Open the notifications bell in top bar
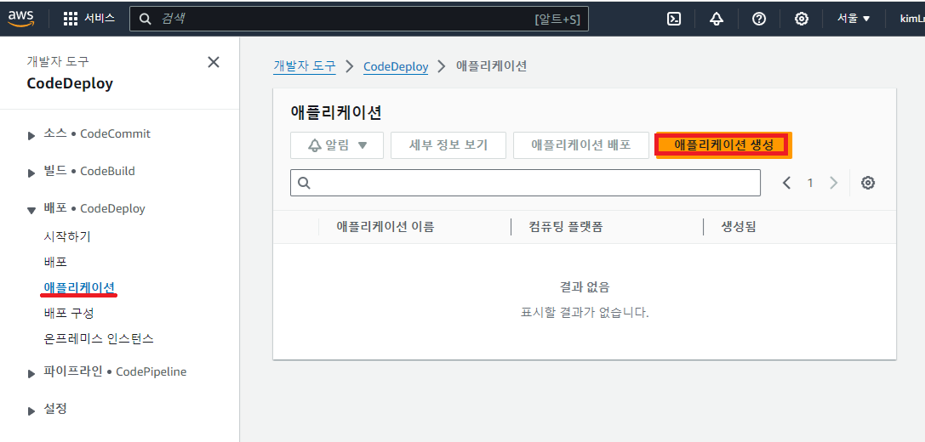 point(717,19)
